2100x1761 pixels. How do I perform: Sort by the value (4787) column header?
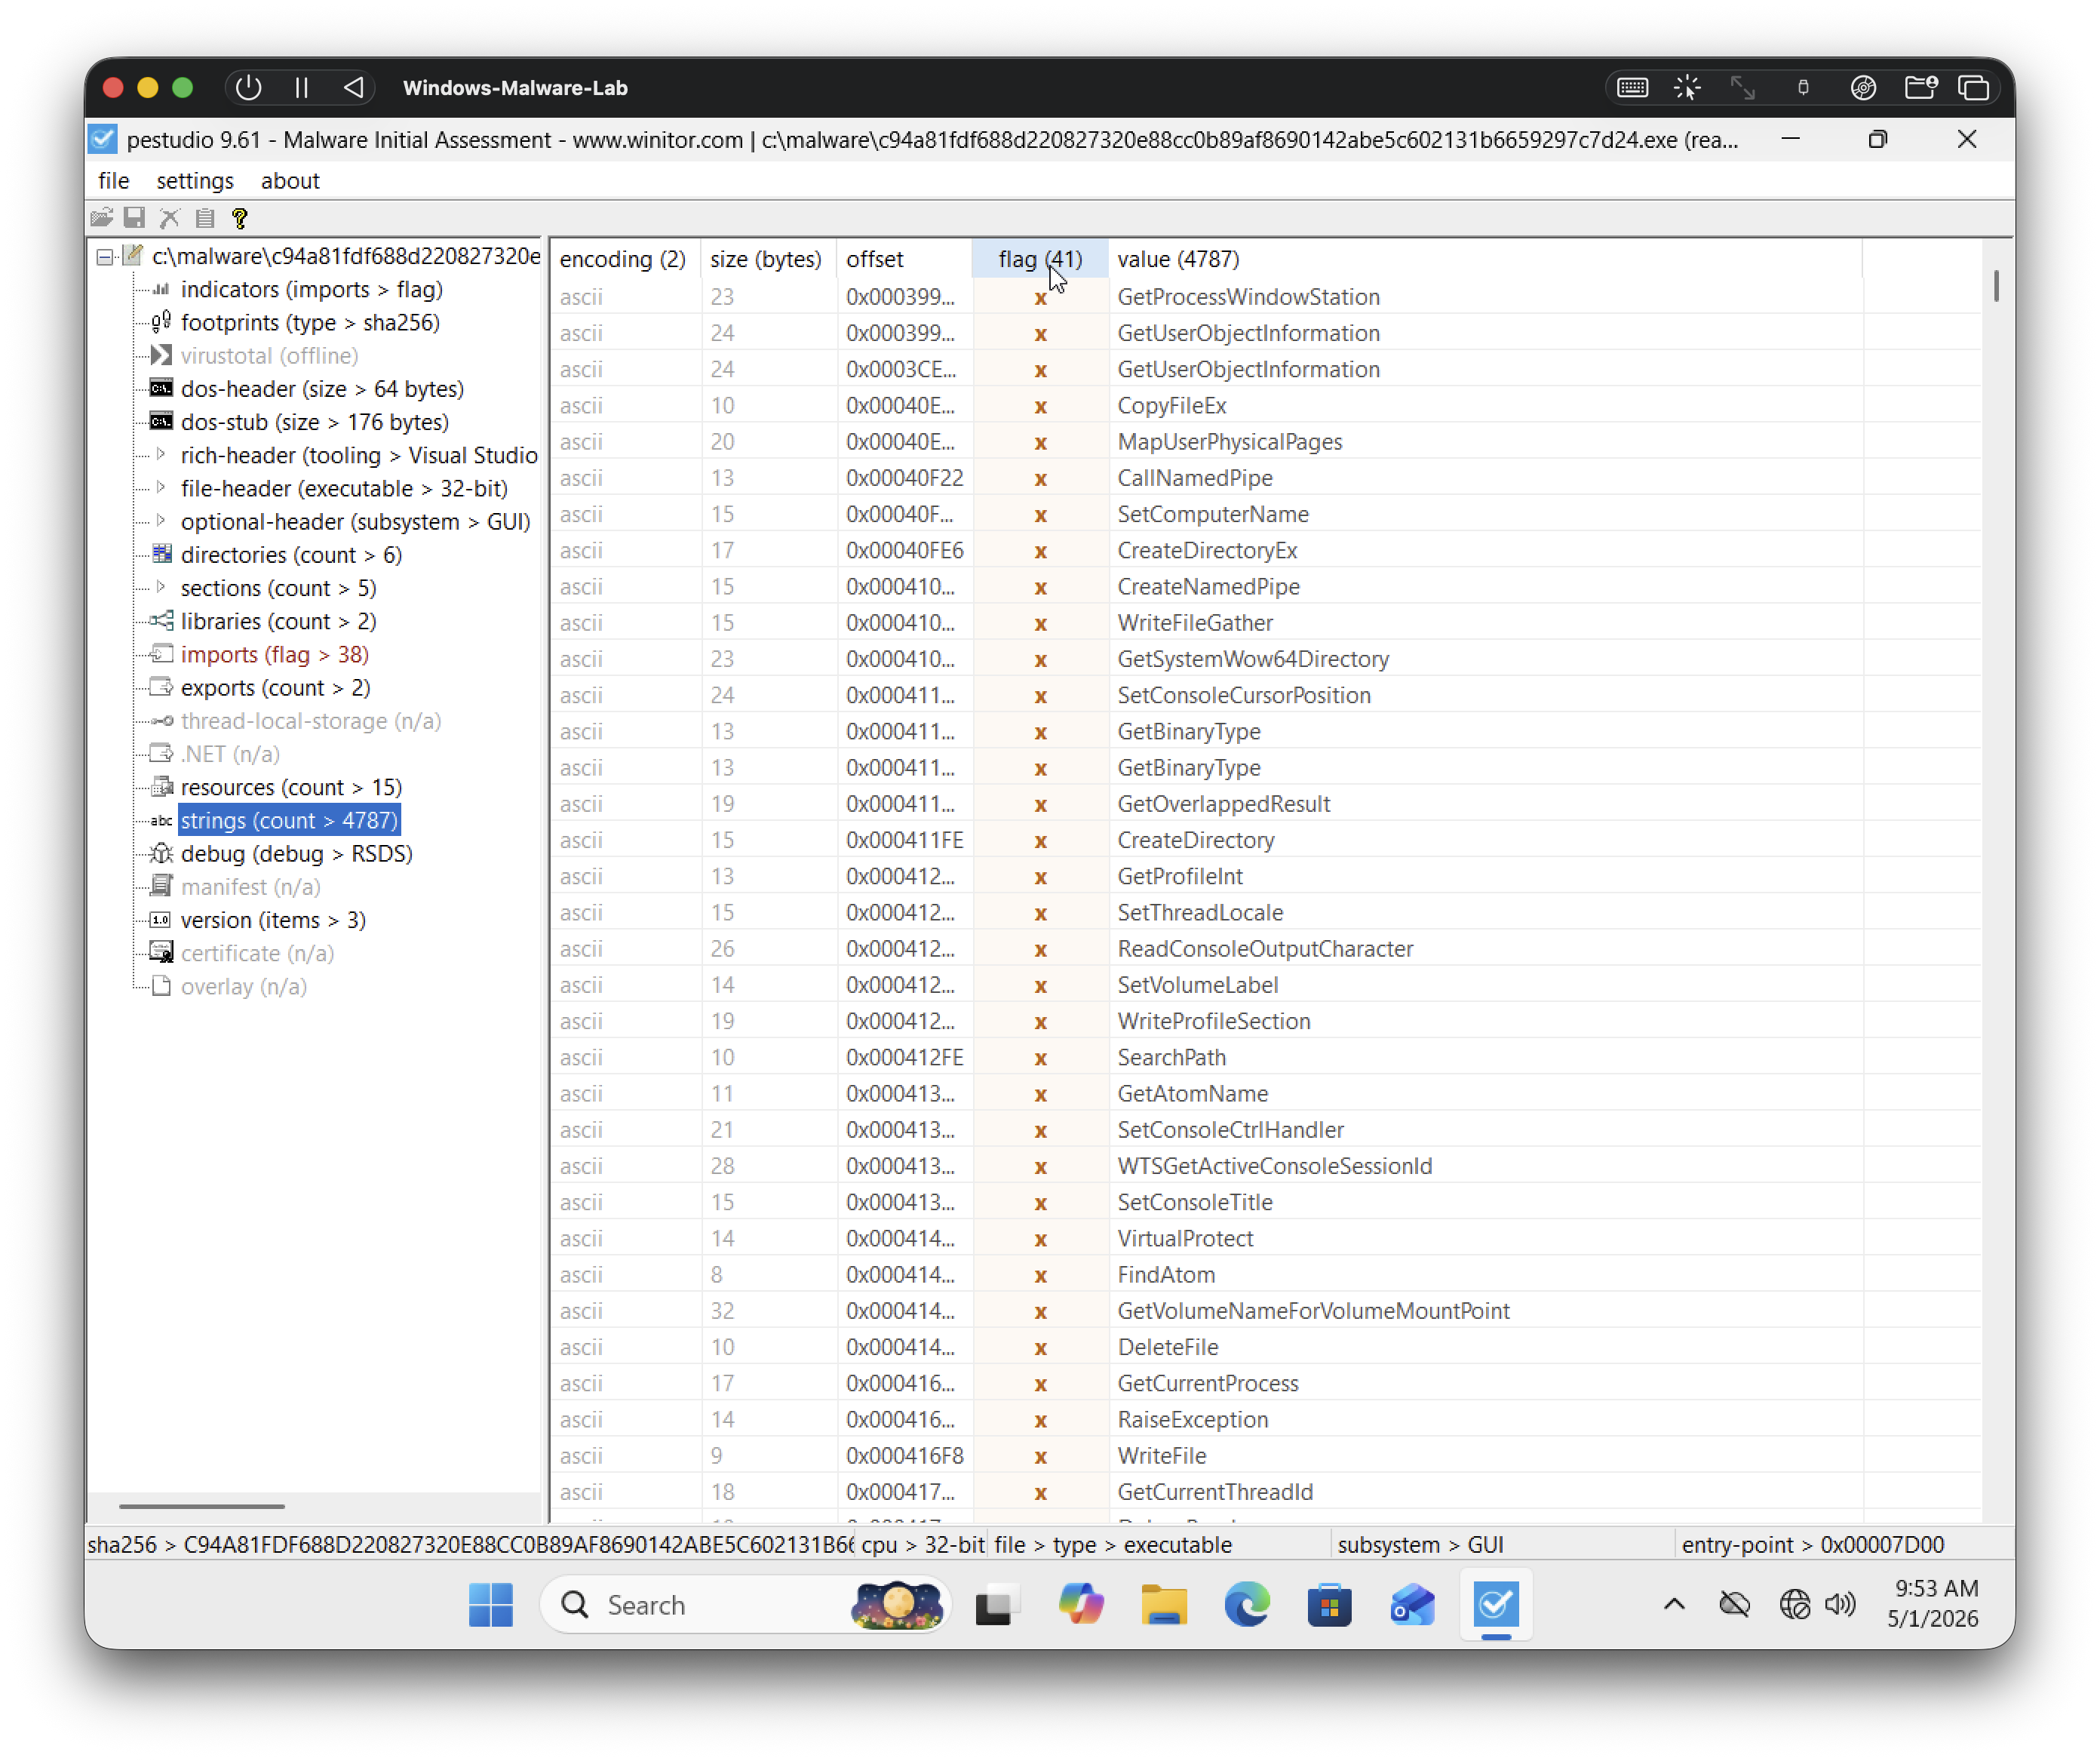click(x=1486, y=259)
